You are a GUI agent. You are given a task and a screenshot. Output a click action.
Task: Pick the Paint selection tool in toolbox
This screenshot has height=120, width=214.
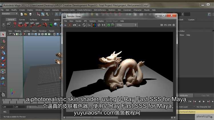3,47
